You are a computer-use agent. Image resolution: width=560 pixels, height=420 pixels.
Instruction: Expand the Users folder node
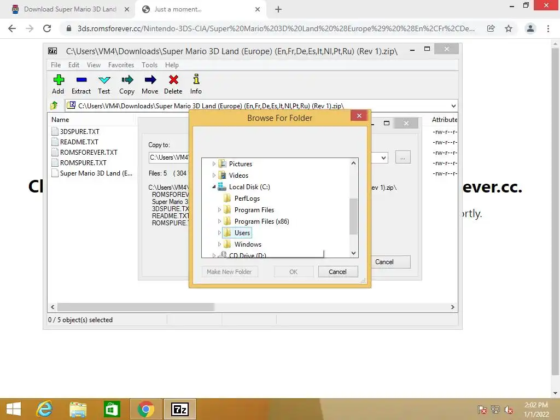coord(219,233)
